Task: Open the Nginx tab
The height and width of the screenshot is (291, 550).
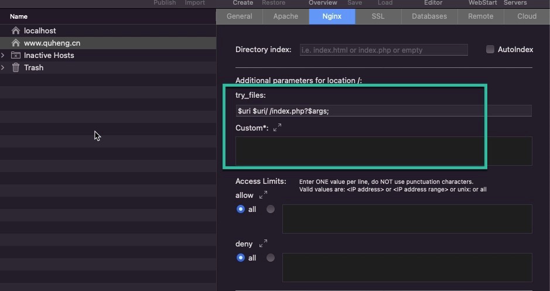Action: point(332,16)
